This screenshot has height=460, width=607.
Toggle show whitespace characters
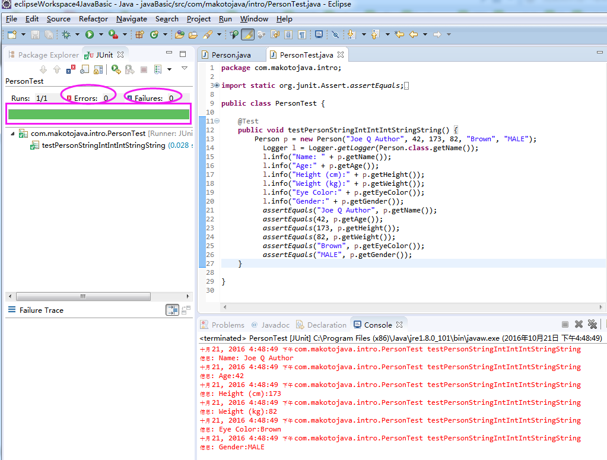point(303,35)
